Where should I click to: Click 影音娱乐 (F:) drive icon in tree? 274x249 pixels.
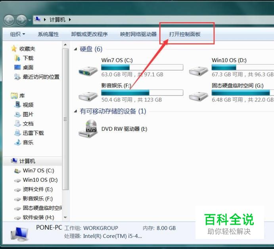tap(17, 199)
